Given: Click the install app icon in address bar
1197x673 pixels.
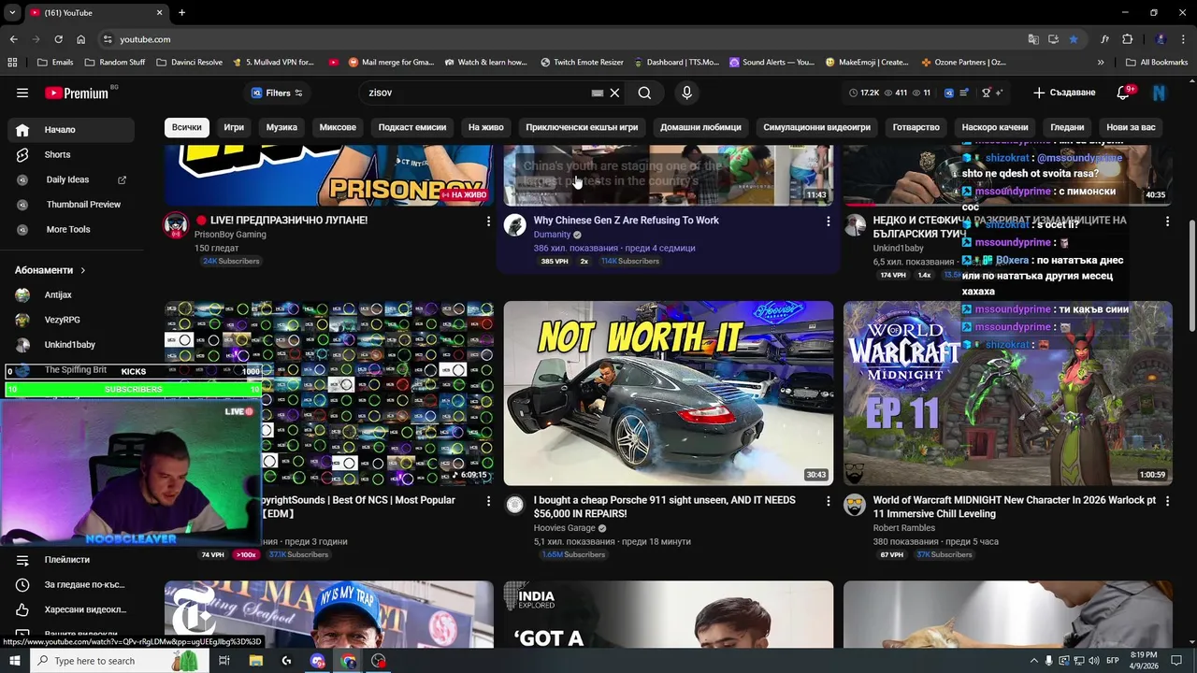Looking at the screenshot, I should pos(1053,39).
